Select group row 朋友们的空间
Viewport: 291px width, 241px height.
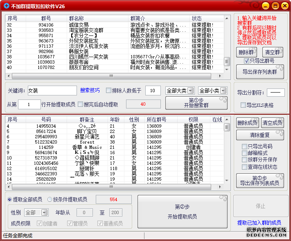[115, 67]
